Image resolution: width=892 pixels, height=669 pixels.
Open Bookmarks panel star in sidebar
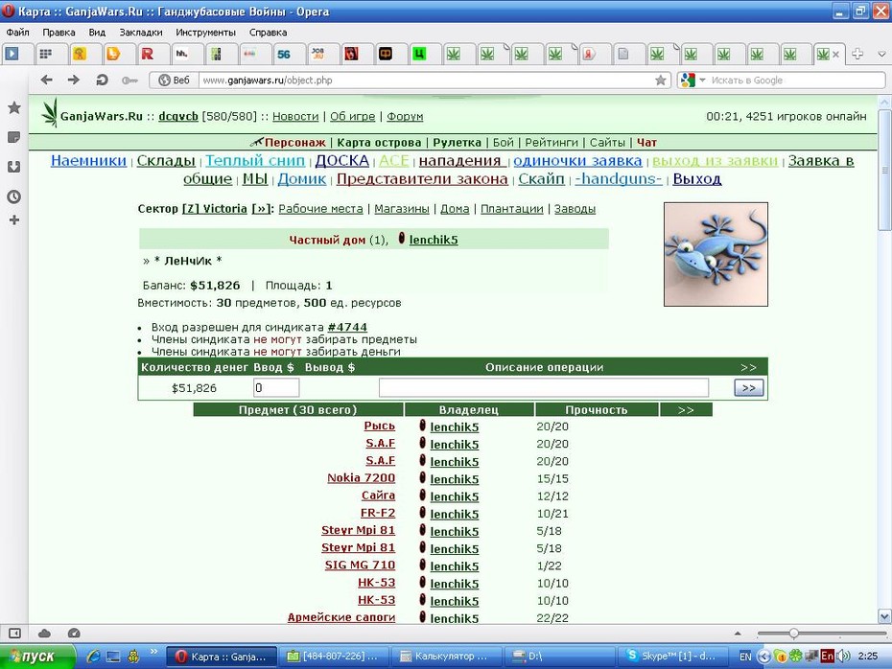click(14, 108)
